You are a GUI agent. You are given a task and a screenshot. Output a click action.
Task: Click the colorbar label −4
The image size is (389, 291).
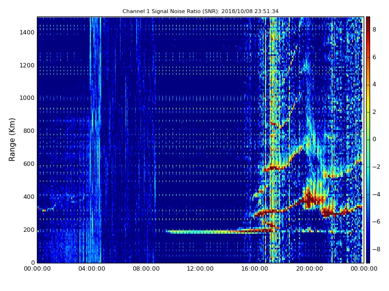point(376,194)
